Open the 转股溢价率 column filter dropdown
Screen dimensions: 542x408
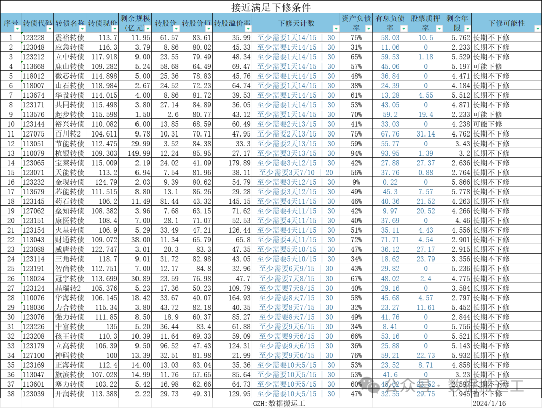[248, 28]
